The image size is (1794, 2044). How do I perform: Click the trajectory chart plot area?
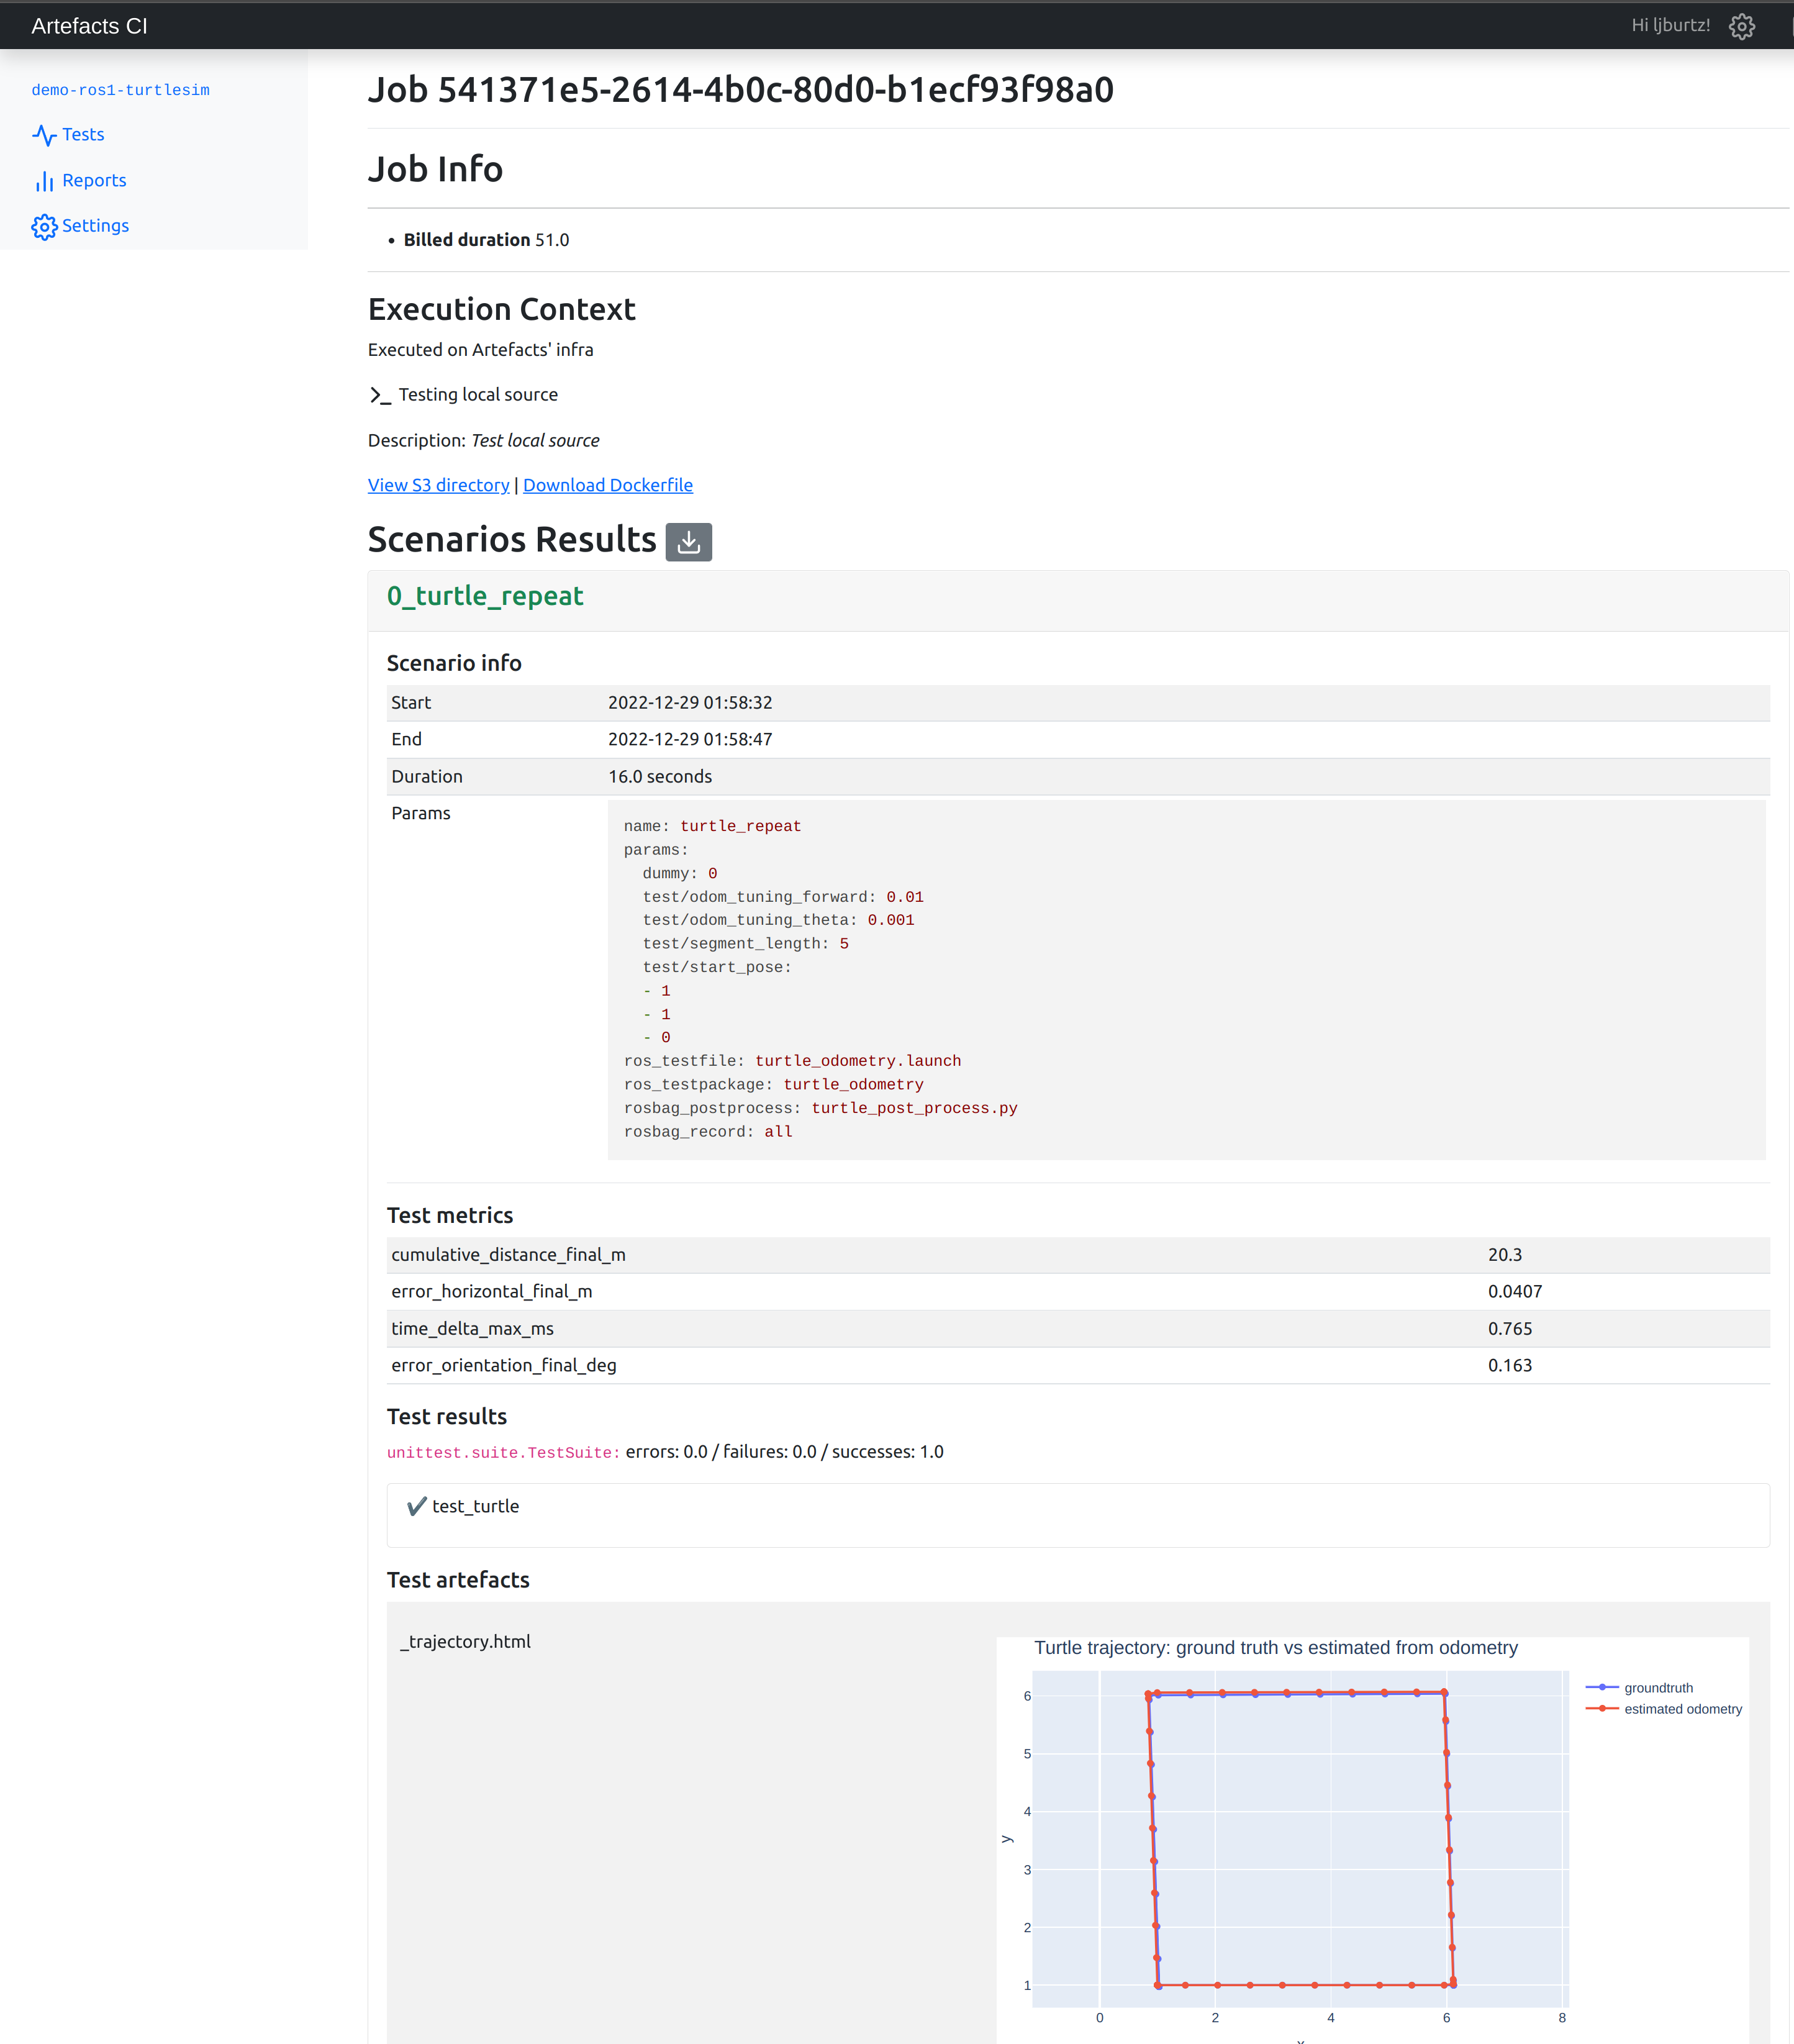coord(1300,1838)
